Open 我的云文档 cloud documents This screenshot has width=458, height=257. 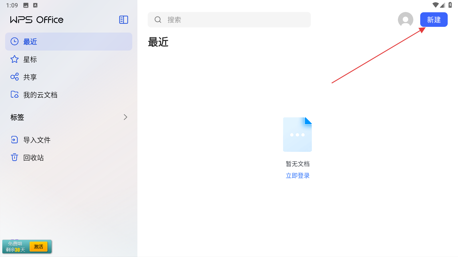(69, 95)
